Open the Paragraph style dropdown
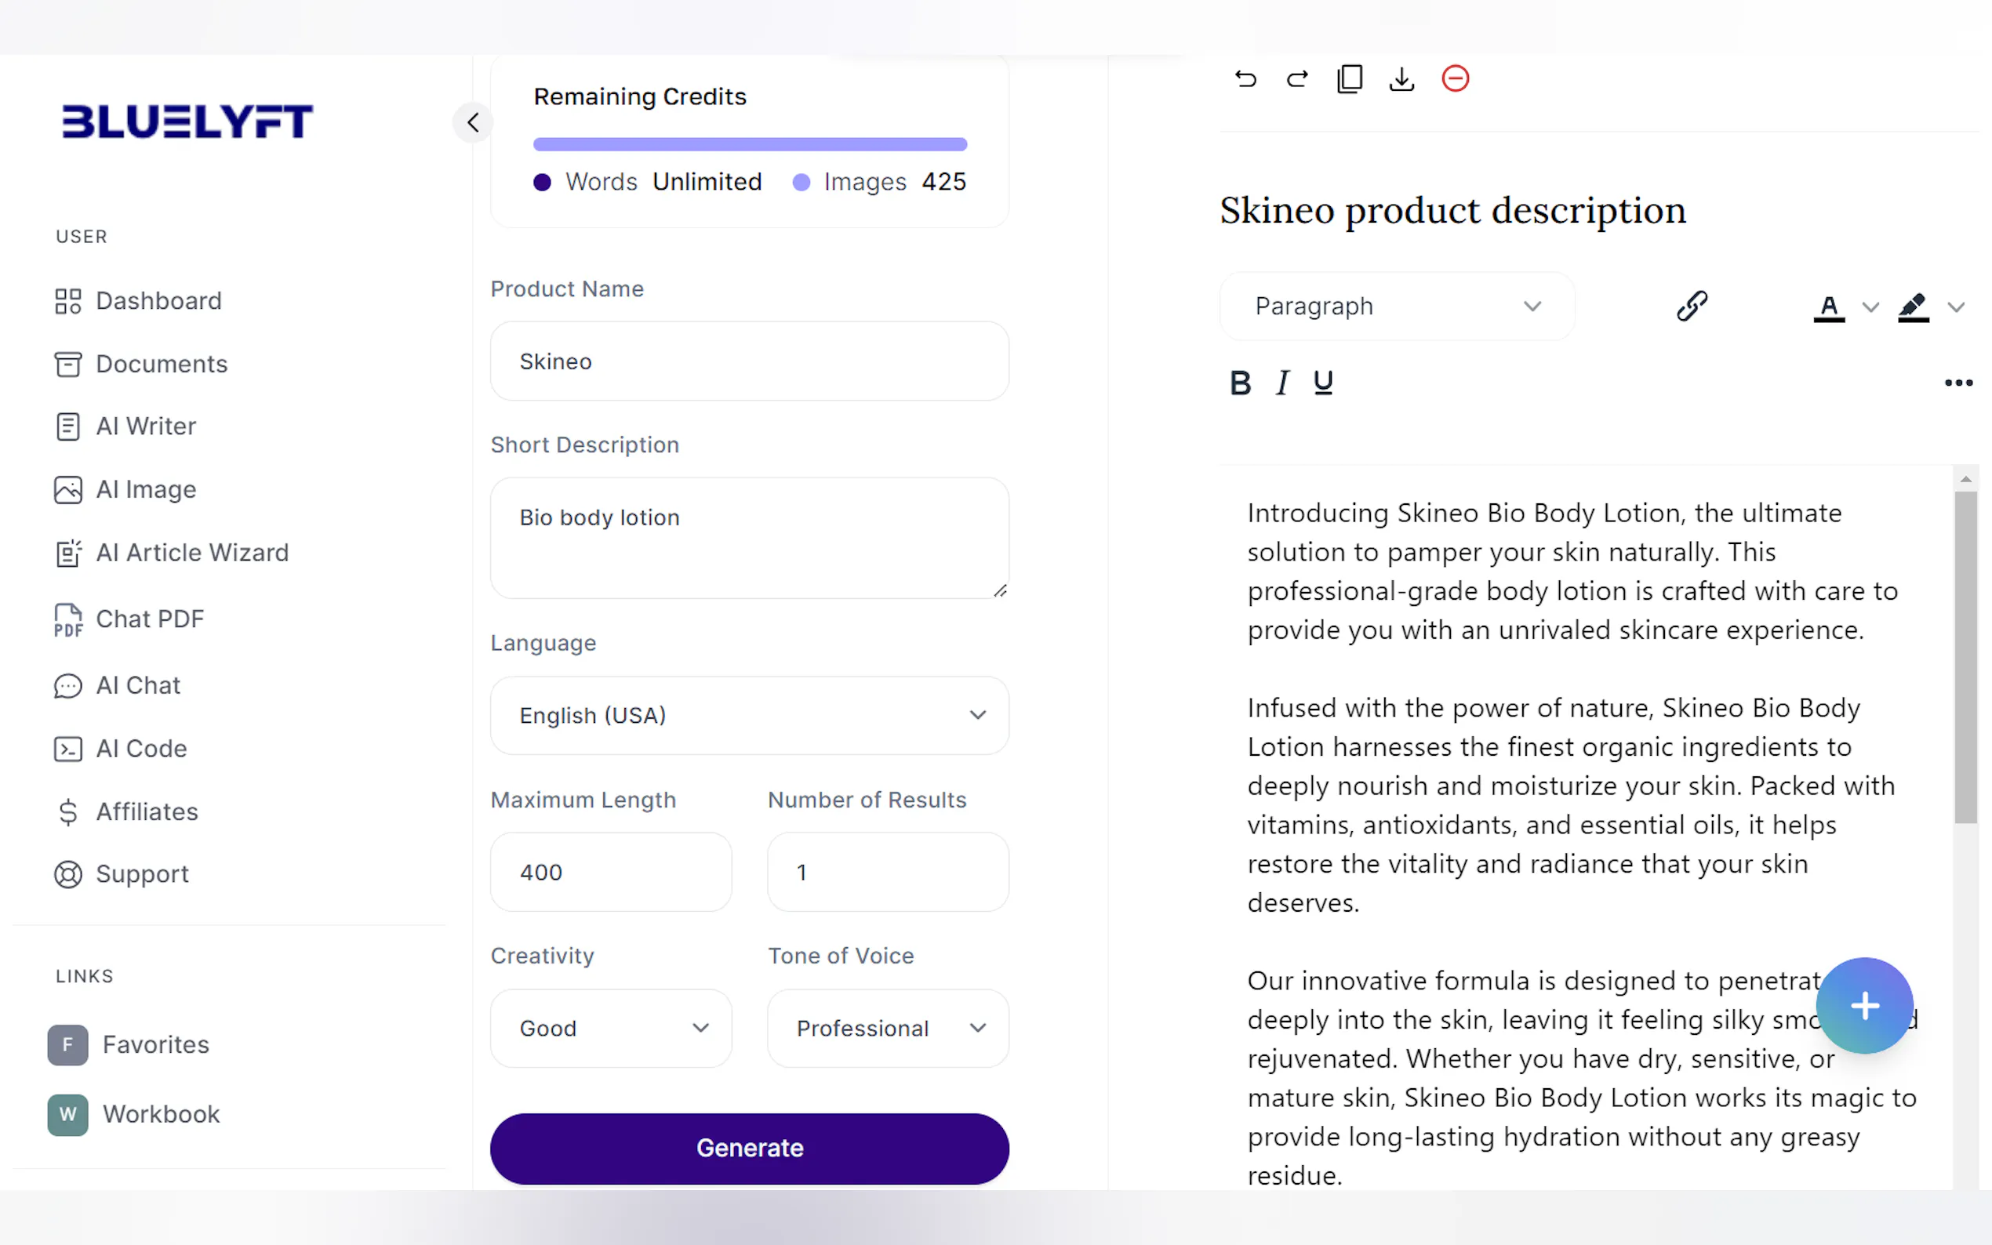 tap(1397, 307)
